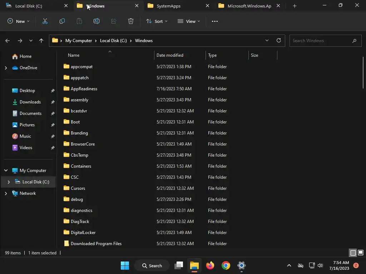Close the Local Disk (C:) tab
The image size is (366, 274).
pyautogui.click(x=66, y=6)
